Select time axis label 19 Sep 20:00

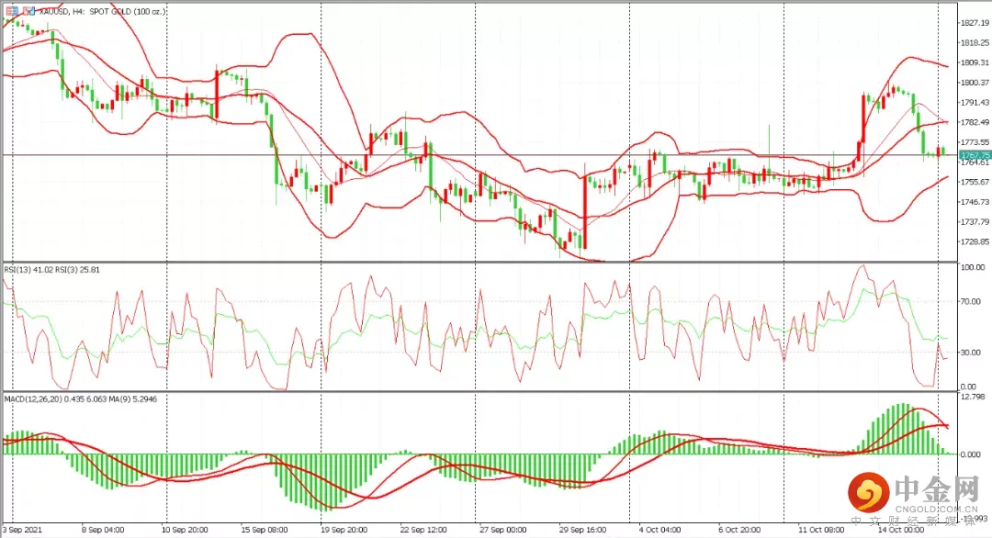click(x=344, y=530)
